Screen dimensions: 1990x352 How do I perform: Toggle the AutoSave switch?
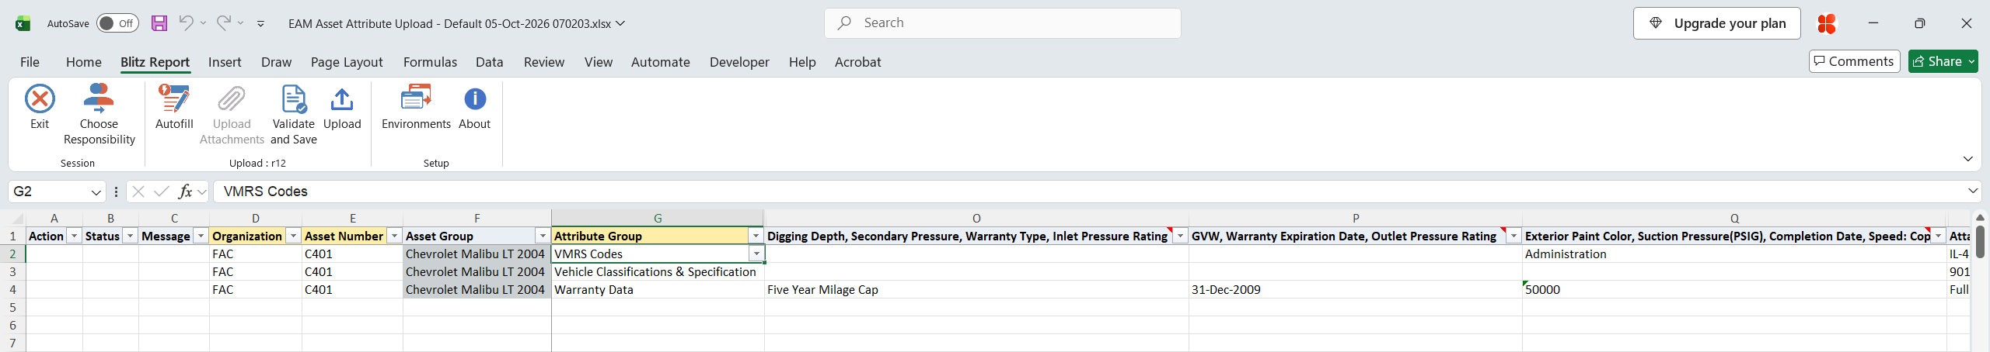pos(117,23)
